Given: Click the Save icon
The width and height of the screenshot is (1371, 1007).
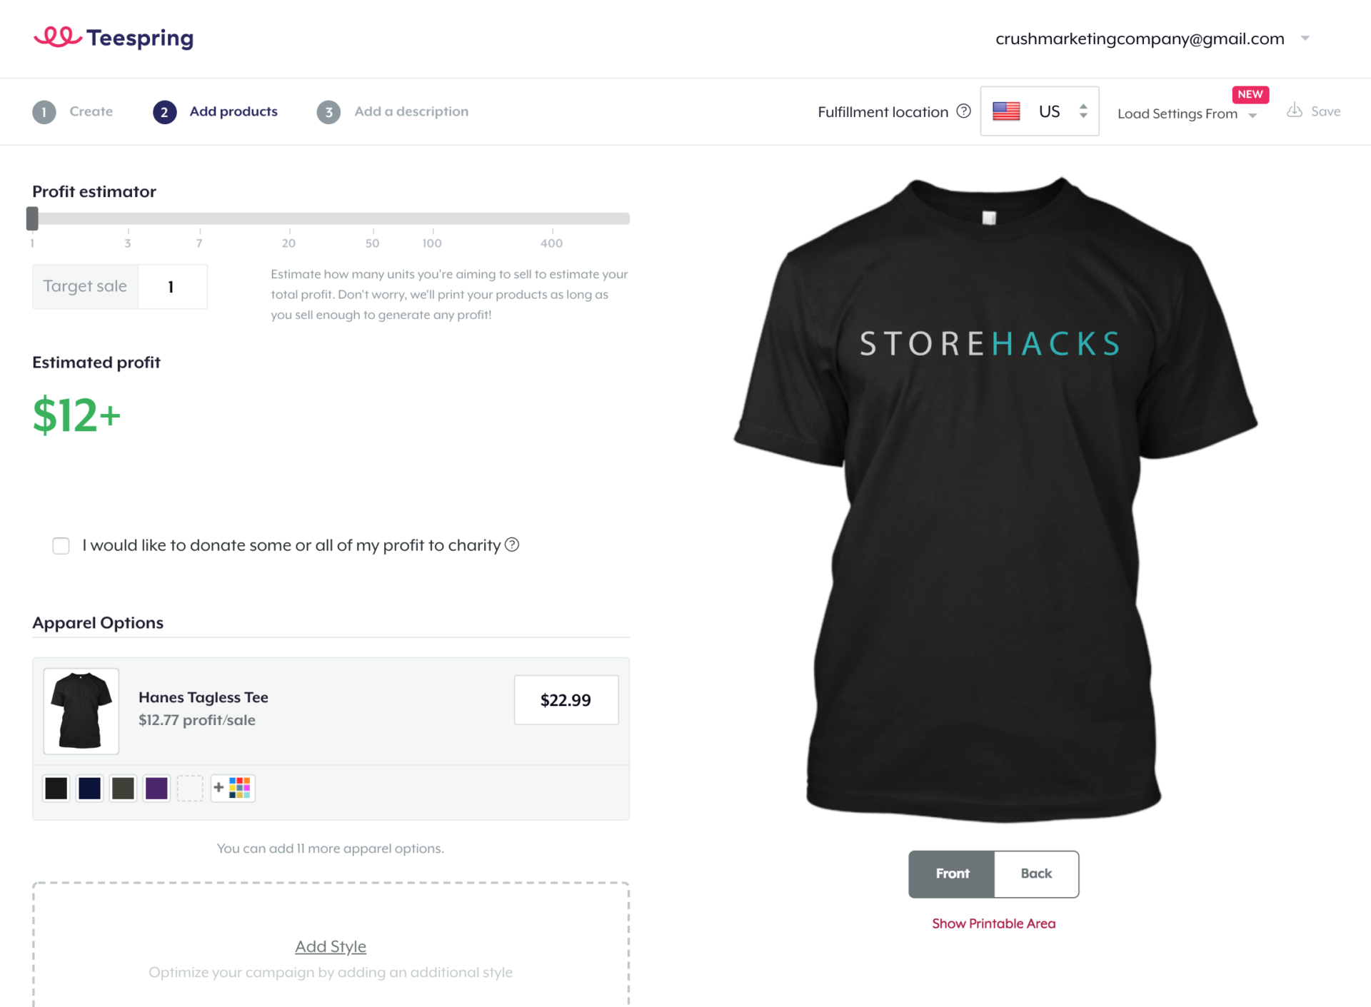Looking at the screenshot, I should pyautogui.click(x=1295, y=111).
